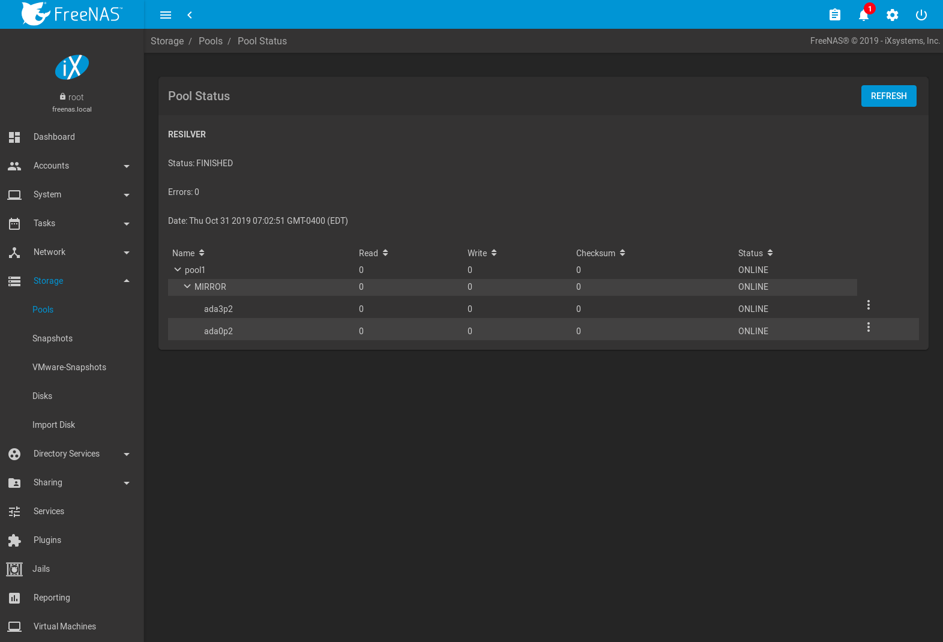Toggle the hamburger menu icon
This screenshot has width=943, height=642.
click(x=166, y=15)
